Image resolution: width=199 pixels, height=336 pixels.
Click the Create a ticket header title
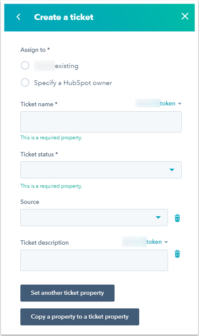tap(64, 17)
